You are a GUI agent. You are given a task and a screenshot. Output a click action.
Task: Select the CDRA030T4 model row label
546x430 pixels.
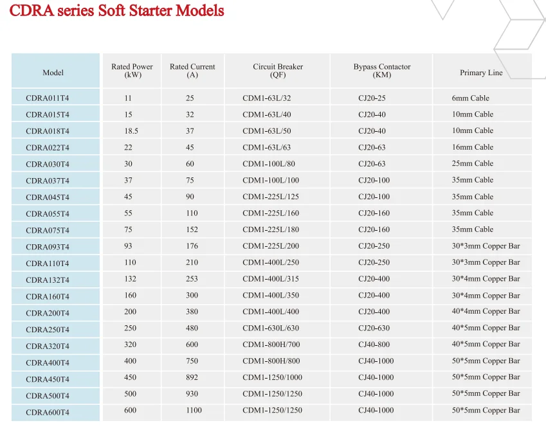[48, 165]
